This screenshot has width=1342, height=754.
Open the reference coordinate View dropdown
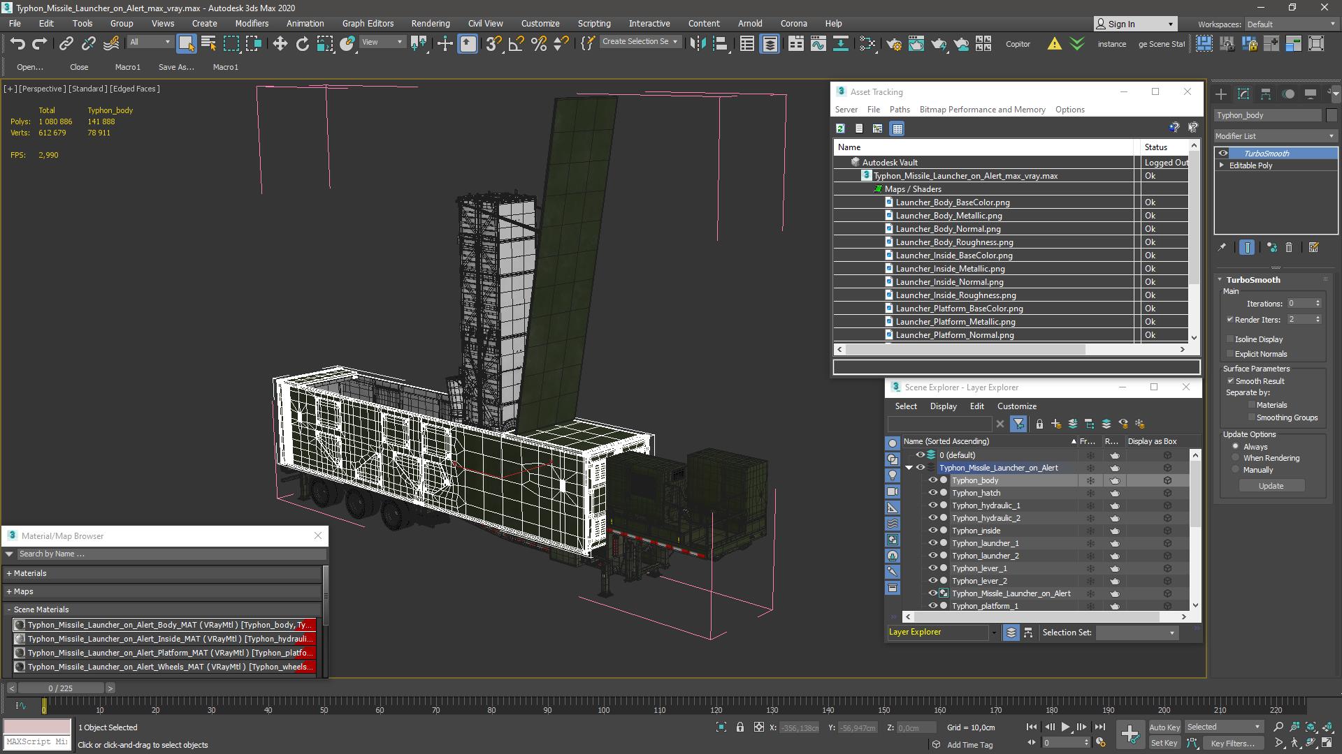point(382,43)
